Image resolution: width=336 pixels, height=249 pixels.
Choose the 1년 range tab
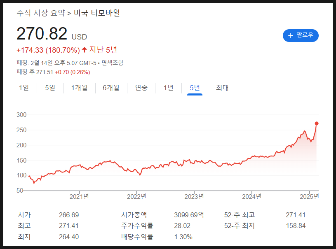(x=169, y=88)
